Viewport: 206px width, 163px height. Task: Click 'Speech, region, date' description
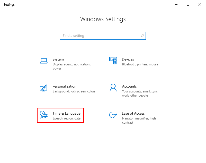pyautogui.click(x=66, y=118)
